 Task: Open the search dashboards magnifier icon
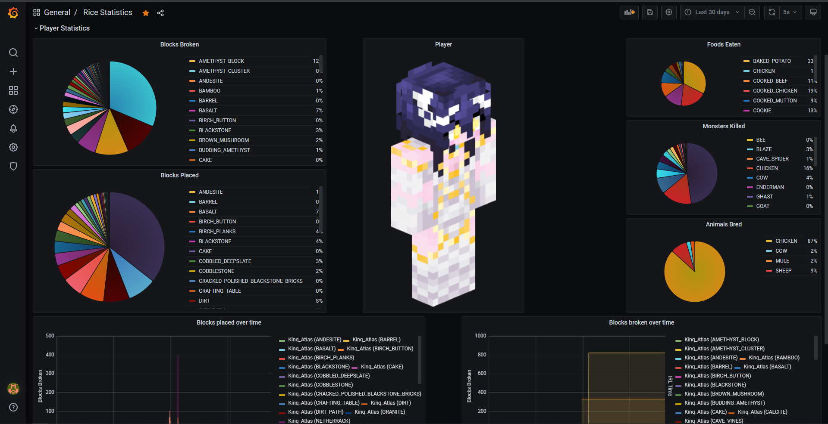[x=13, y=53]
